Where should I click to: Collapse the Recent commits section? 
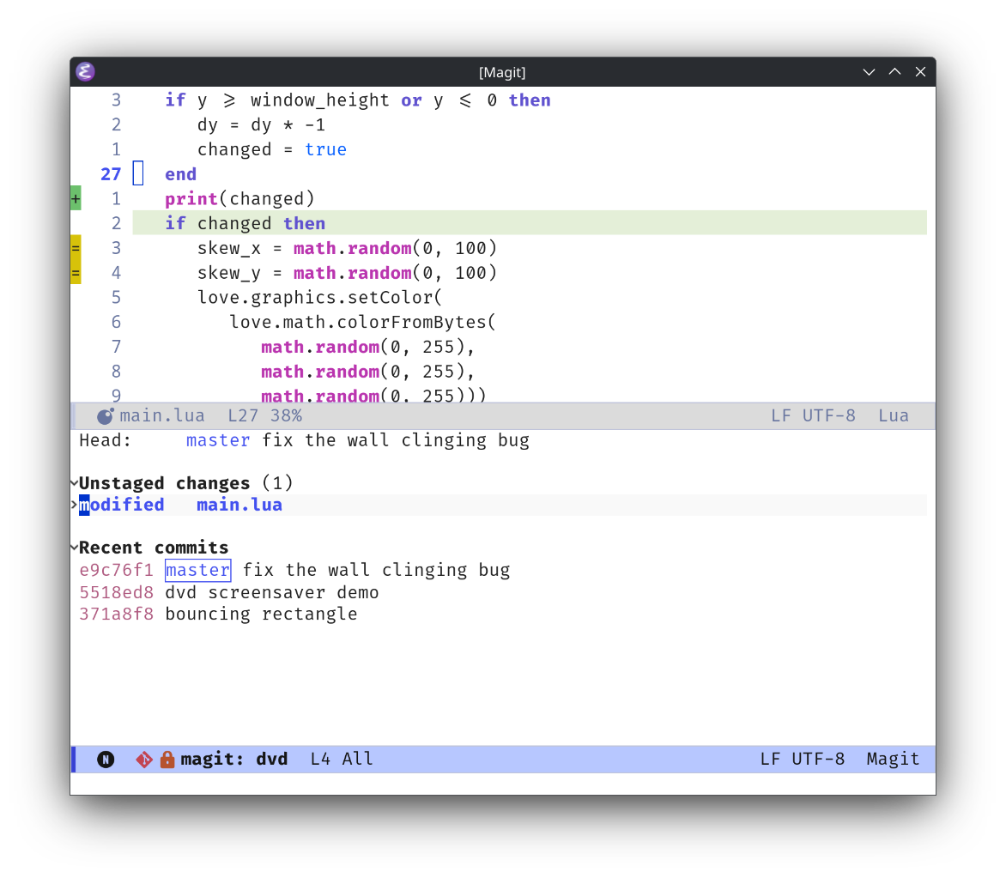click(75, 548)
